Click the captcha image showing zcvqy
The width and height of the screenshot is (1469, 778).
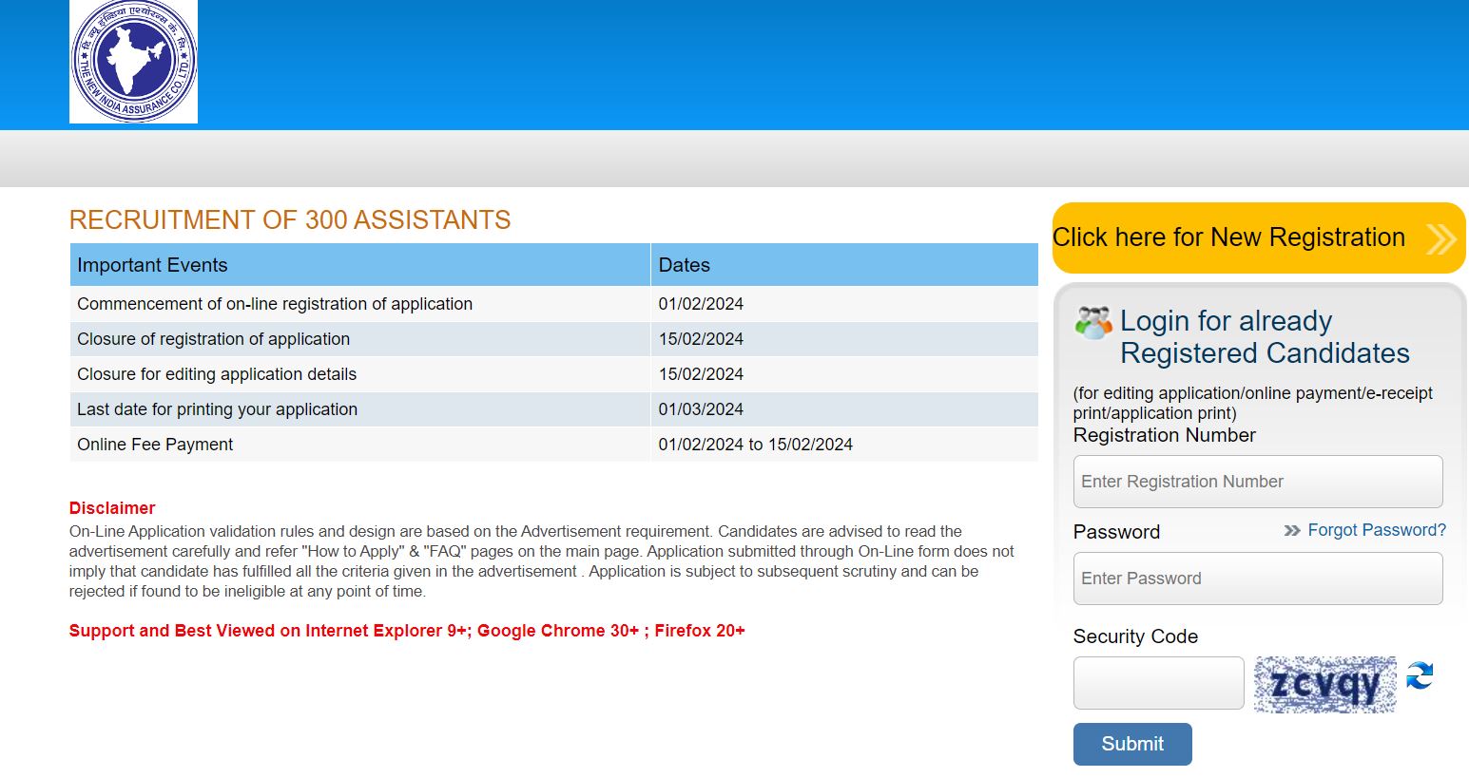click(1324, 684)
